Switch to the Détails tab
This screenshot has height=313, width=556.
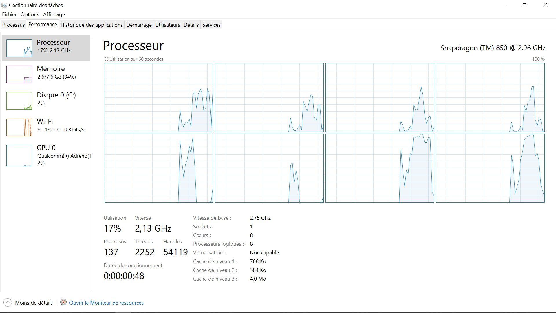191,25
